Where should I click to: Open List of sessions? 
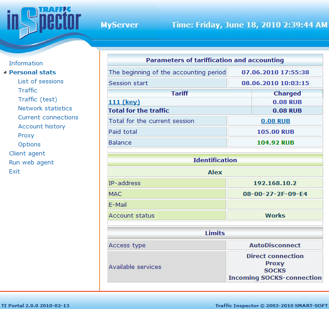(x=41, y=82)
